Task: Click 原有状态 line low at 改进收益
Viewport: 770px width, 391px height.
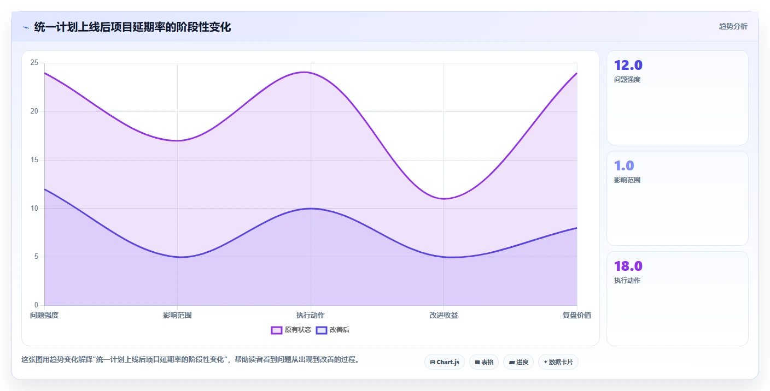Action: click(444, 199)
